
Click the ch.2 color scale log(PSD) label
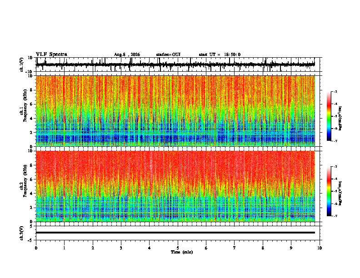(340, 193)
